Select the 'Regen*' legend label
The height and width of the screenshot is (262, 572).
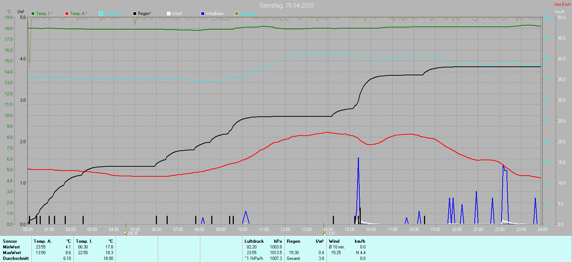pos(144,14)
